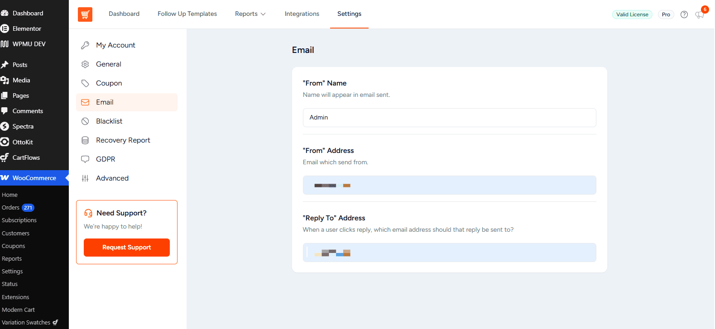The image size is (715, 329).
Task: Focus the "From" Address input field
Action: [449, 185]
